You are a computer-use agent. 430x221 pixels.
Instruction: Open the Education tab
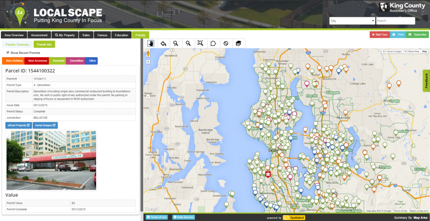pyautogui.click(x=121, y=35)
